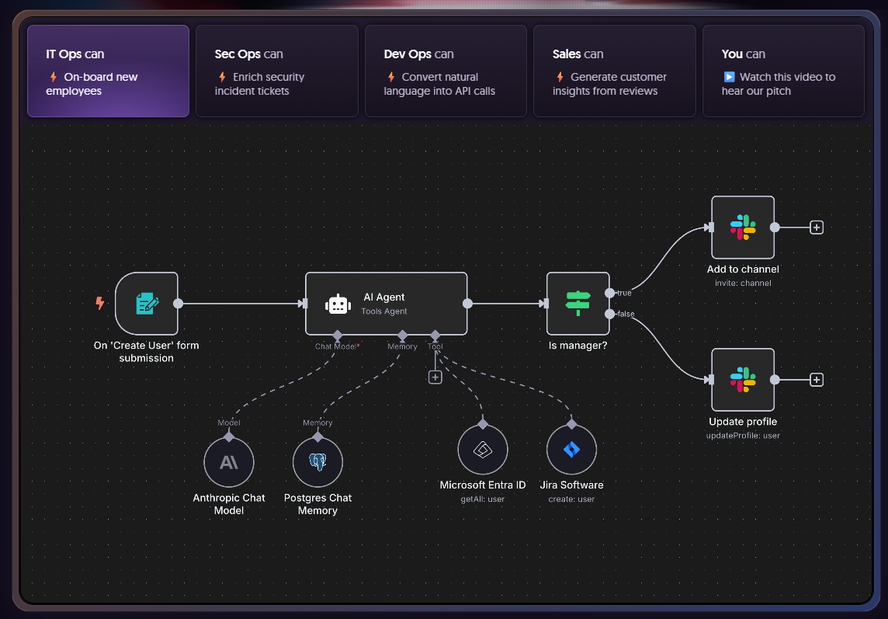Viewport: 888px width, 619px height.
Task: Open the 'Sales can' customer insights tab
Action: [x=614, y=71]
